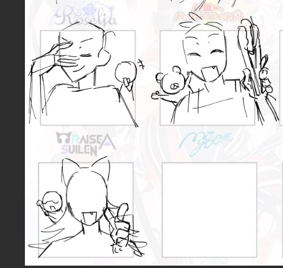Click the light blue MyGO!!!!! logo
This screenshot has height=268, width=283.
coord(206,143)
